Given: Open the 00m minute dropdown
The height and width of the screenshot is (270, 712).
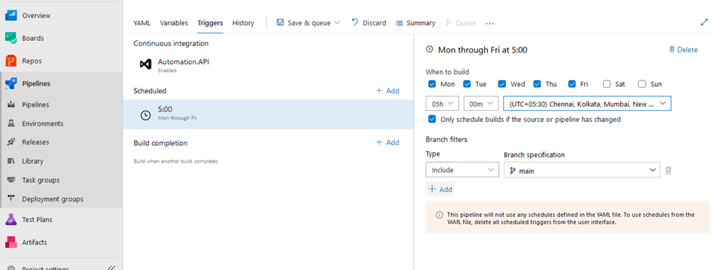Looking at the screenshot, I should [x=481, y=104].
